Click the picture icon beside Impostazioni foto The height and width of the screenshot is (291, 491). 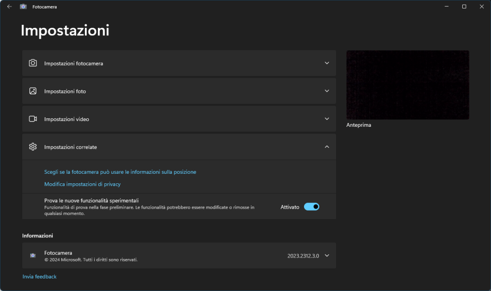tap(33, 91)
